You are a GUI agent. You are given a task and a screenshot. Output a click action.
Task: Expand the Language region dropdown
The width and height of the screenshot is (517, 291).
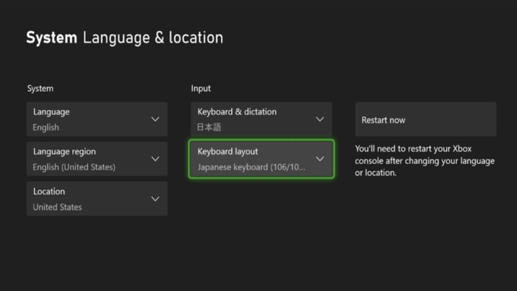pyautogui.click(x=97, y=159)
